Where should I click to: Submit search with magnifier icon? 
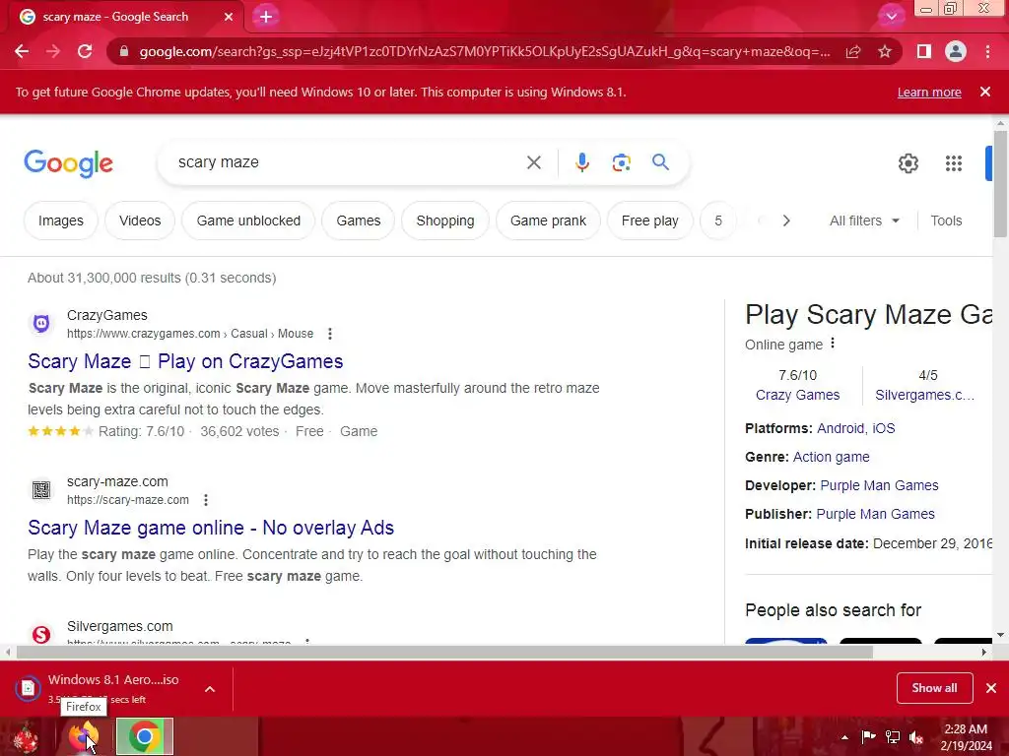[x=661, y=162]
